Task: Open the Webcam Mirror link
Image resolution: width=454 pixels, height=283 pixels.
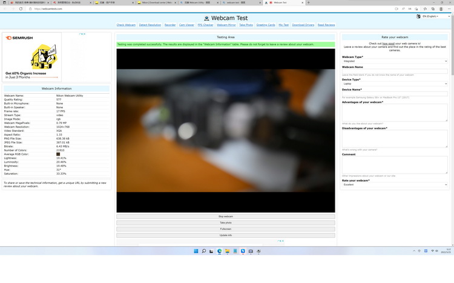Action: click(226, 25)
